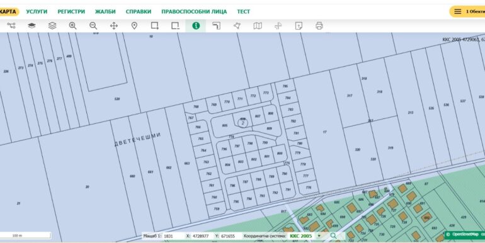The width and height of the screenshot is (485, 243).
Task: Click the coordinate search magnifier button
Action: 333,236
